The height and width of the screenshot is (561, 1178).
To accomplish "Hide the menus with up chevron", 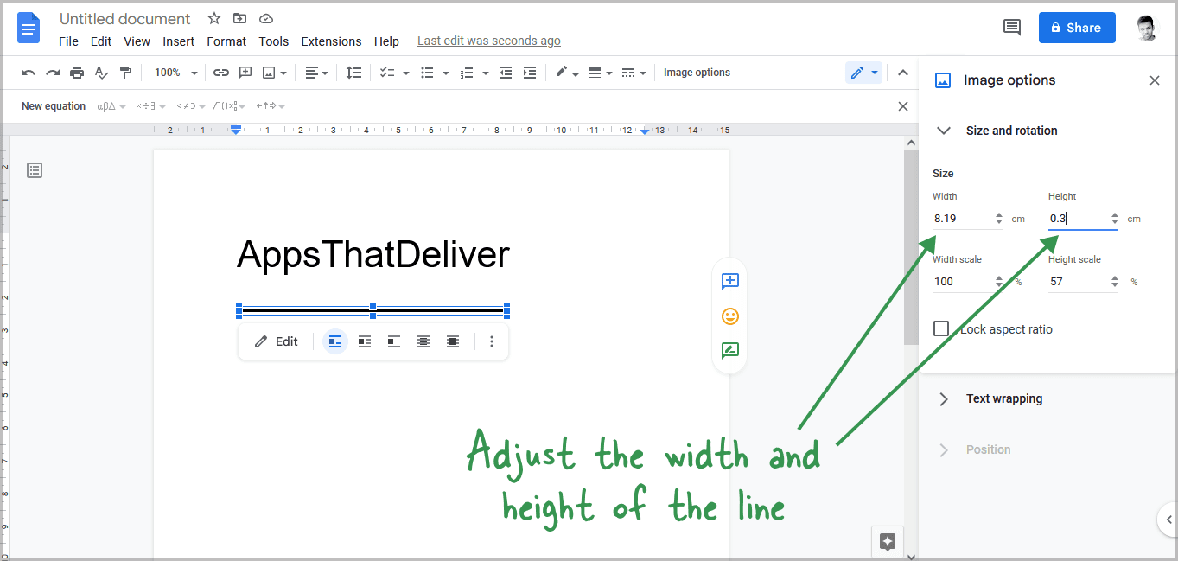I will pyautogui.click(x=903, y=73).
